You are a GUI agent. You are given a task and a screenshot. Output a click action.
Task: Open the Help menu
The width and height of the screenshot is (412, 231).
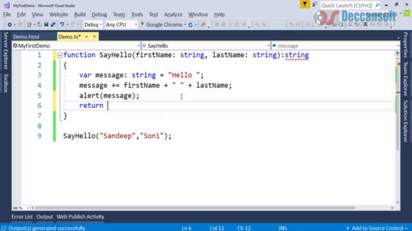coord(220,14)
